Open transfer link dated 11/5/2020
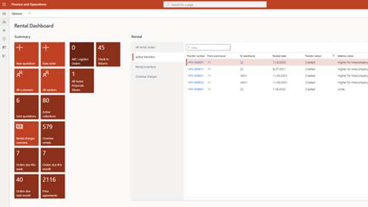Viewport: 368px width, 207px height. (195, 63)
